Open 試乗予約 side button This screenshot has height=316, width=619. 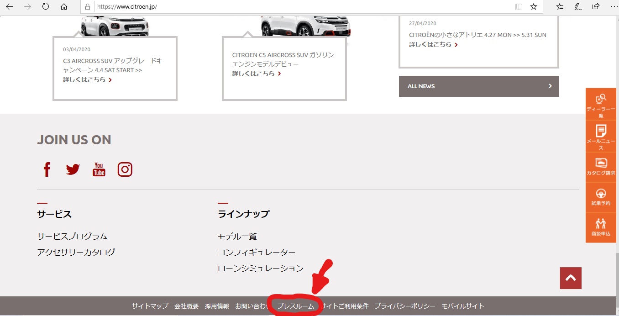coord(601,197)
